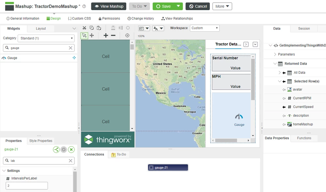The height and width of the screenshot is (192, 326).
Task: Open the View Relationships tab
Action: 177,19
